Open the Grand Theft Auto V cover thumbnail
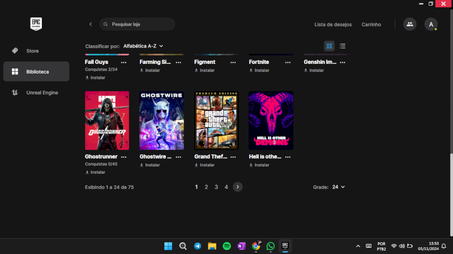 pyautogui.click(x=216, y=120)
